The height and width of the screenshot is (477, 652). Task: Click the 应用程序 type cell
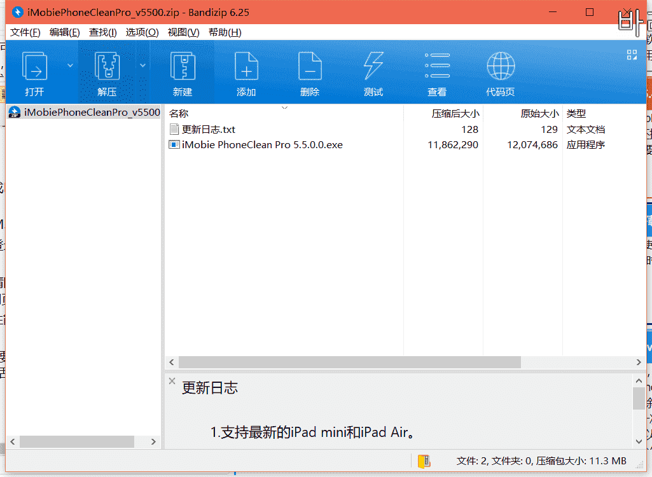pyautogui.click(x=585, y=145)
